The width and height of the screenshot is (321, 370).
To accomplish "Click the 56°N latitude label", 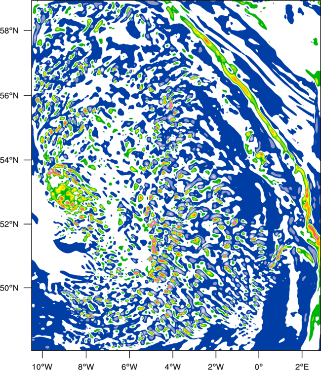I will click(9, 96).
